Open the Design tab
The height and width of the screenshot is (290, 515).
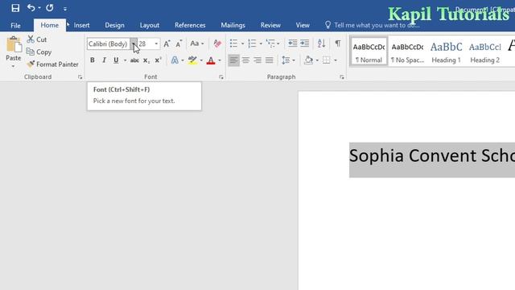pos(114,25)
